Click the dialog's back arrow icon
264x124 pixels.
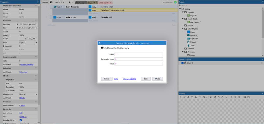coord(100,43)
